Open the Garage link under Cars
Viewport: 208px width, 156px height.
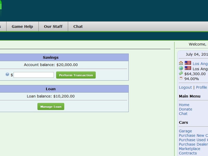[185, 131]
